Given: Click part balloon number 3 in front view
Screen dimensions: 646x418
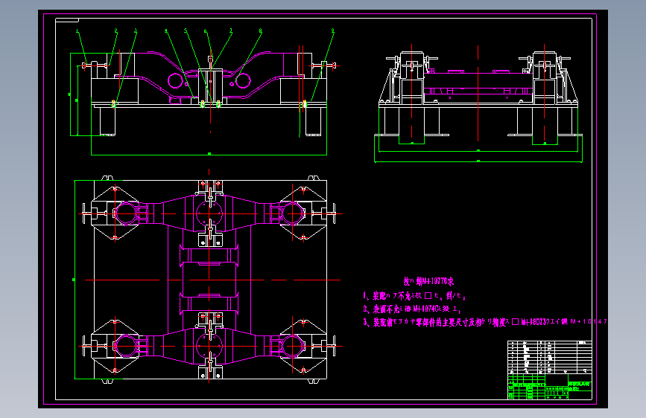Looking at the screenshot, I should [x=136, y=30].
